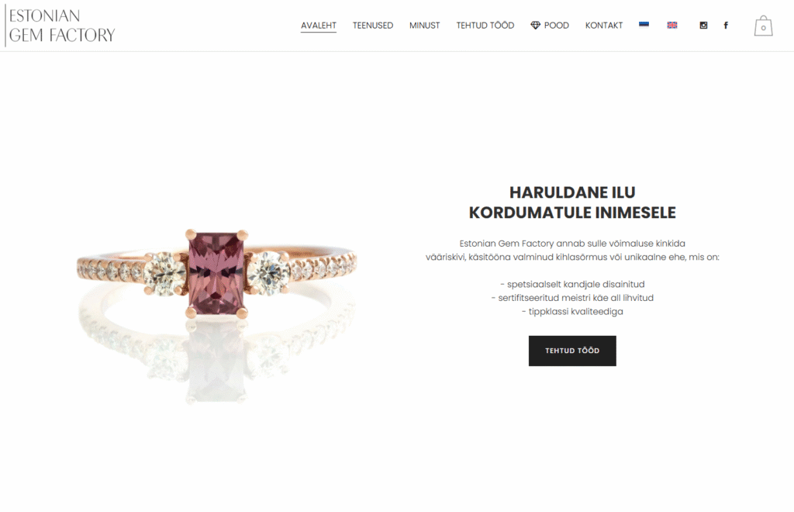The image size is (794, 512).
Task: Click the Estonian Gem Factory logo
Action: (60, 26)
